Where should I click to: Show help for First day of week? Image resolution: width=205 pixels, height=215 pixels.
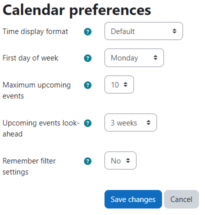87,58
